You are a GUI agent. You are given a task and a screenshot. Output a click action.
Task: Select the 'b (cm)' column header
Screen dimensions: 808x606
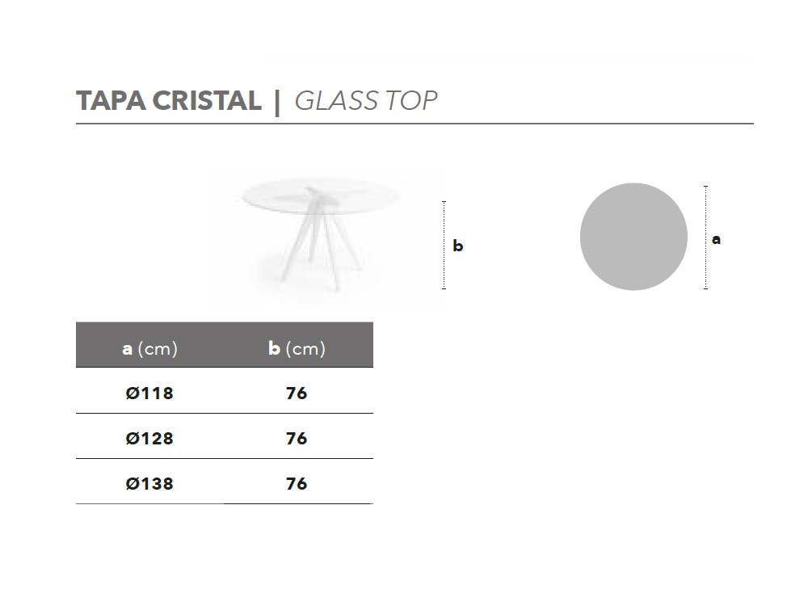pyautogui.click(x=297, y=349)
